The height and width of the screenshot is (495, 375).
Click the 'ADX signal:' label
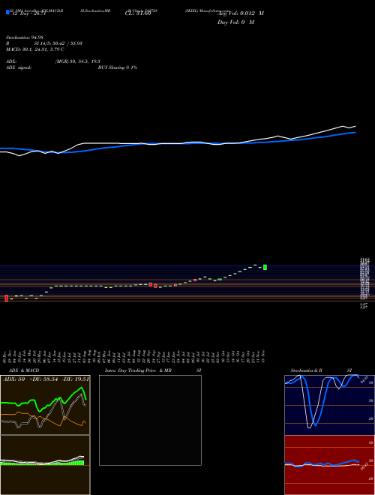coord(19,67)
